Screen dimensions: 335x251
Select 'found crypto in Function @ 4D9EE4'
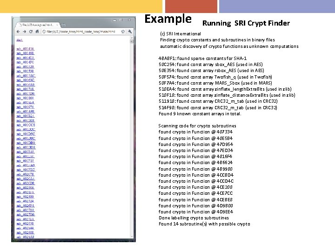coord(196,212)
